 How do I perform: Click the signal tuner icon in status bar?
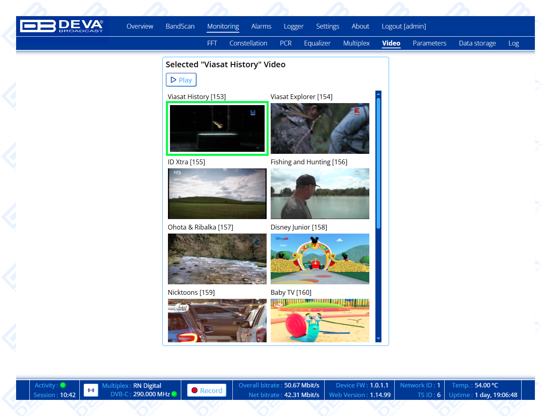click(91, 390)
